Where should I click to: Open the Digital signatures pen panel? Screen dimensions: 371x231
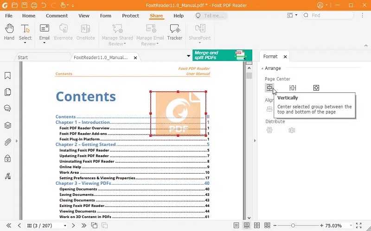tap(7, 176)
